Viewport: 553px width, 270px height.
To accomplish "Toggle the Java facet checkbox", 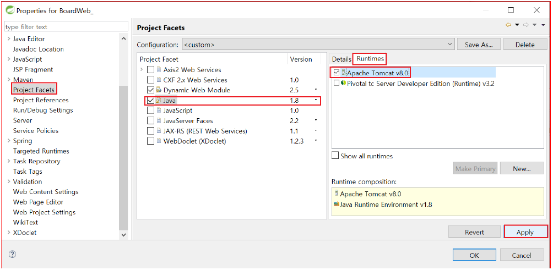I will 150,100.
